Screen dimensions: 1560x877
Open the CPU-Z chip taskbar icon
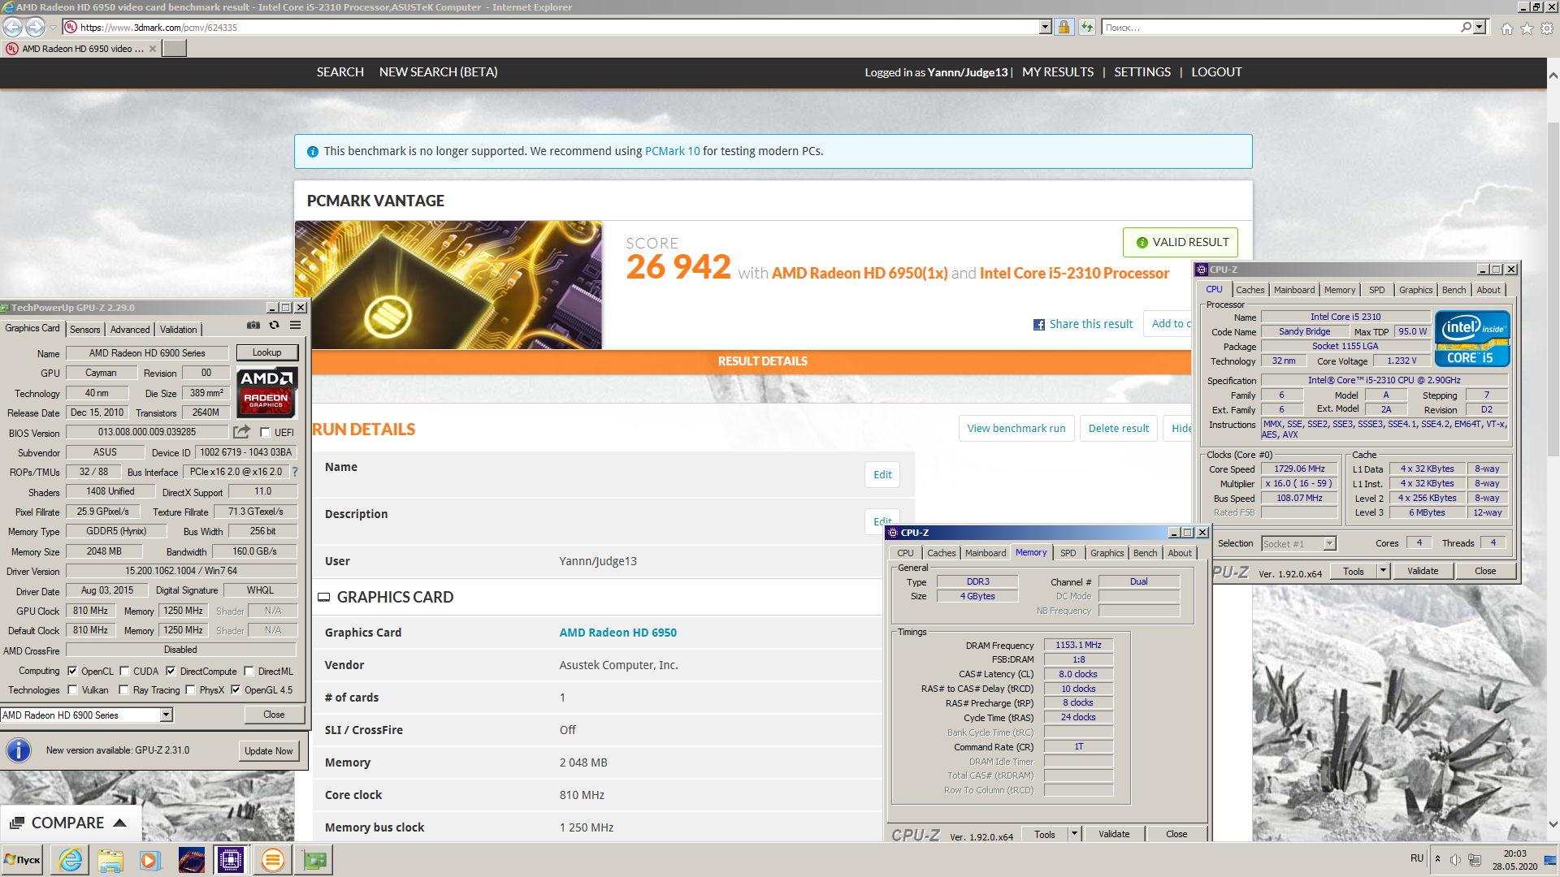coord(231,860)
